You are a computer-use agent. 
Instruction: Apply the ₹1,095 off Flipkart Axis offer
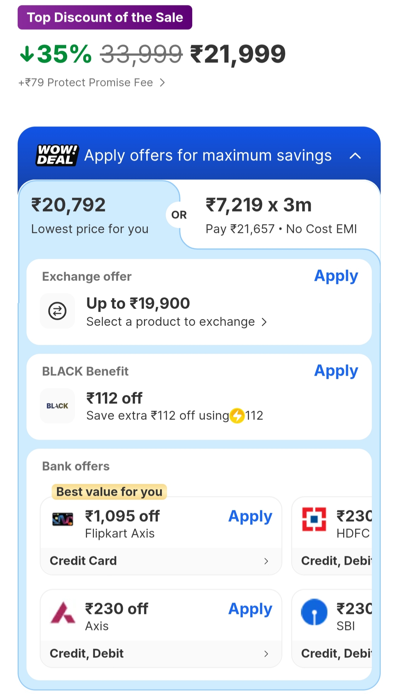250,517
